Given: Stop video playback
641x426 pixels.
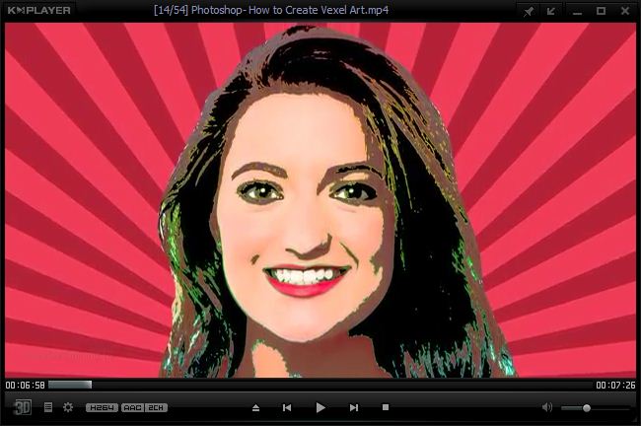Looking at the screenshot, I should (386, 407).
